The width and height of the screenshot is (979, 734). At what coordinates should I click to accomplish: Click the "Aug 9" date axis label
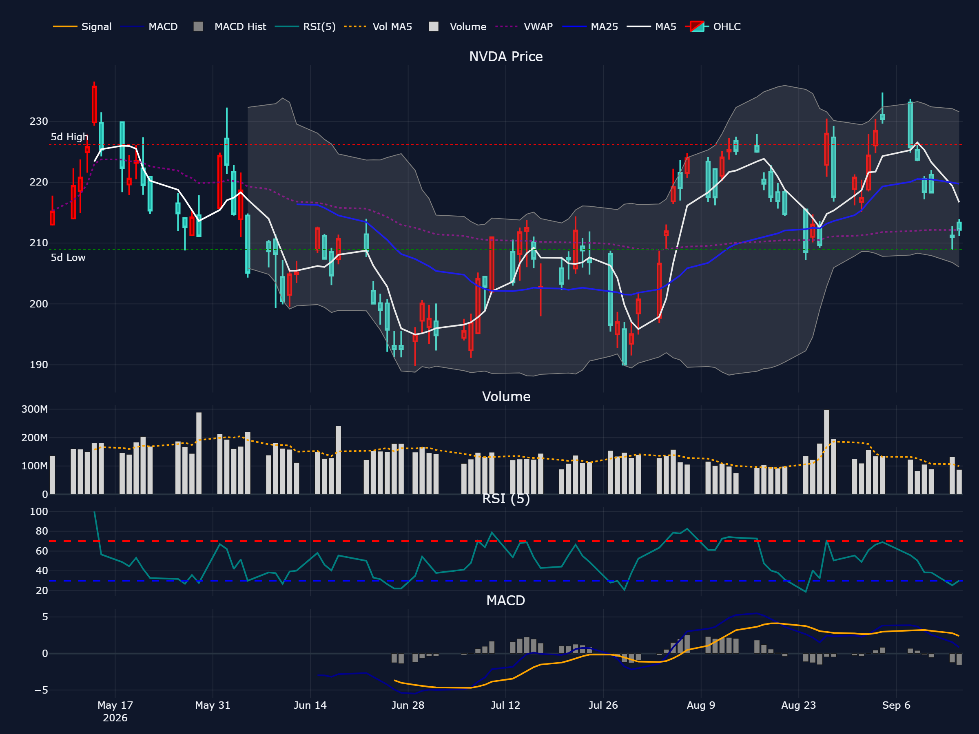(x=701, y=705)
